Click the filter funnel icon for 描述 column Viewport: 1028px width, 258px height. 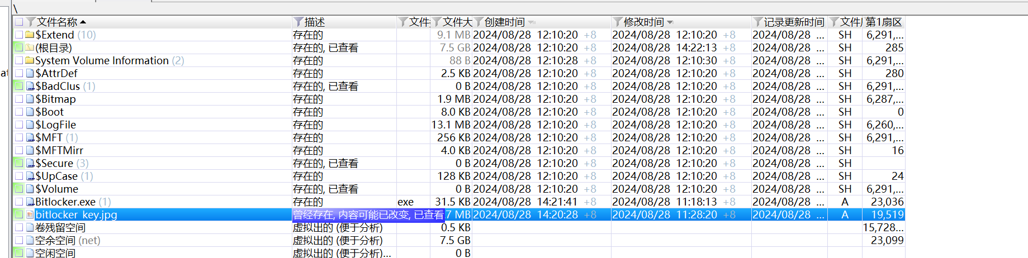pos(299,22)
